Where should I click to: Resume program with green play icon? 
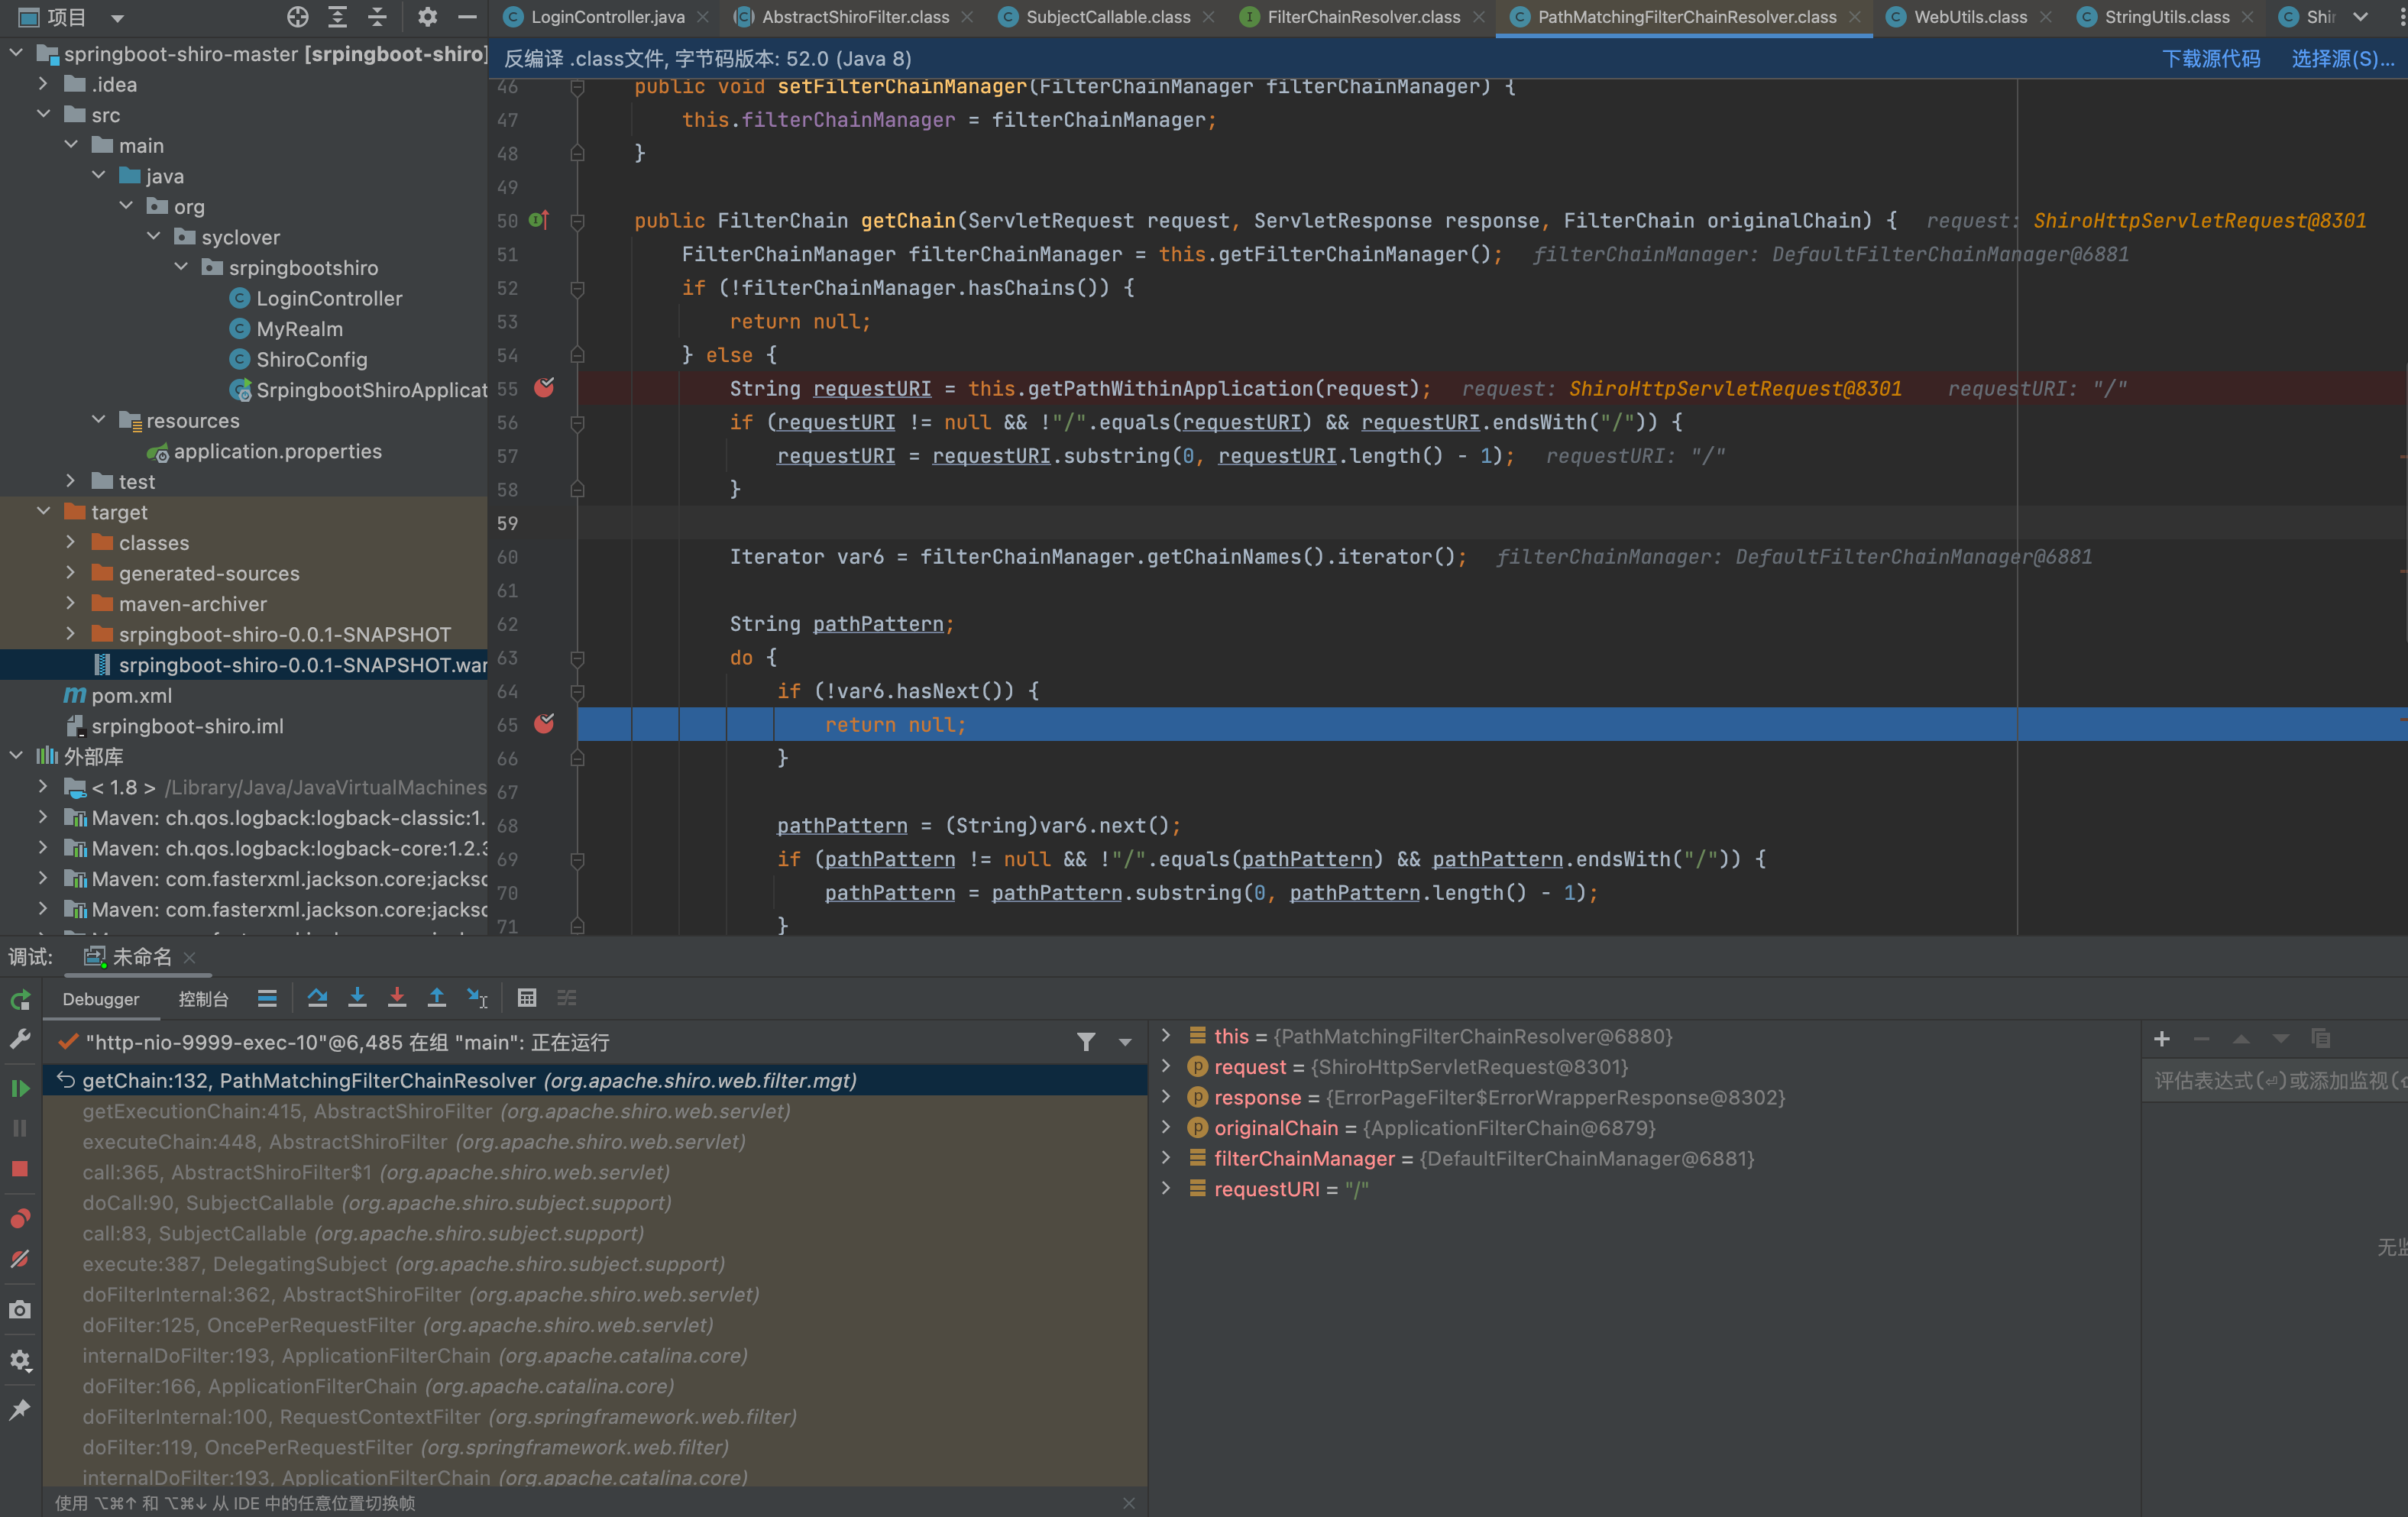tap(20, 1088)
